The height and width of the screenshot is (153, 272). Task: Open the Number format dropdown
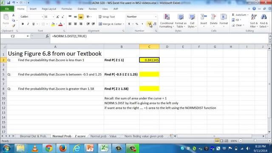pos(156,17)
